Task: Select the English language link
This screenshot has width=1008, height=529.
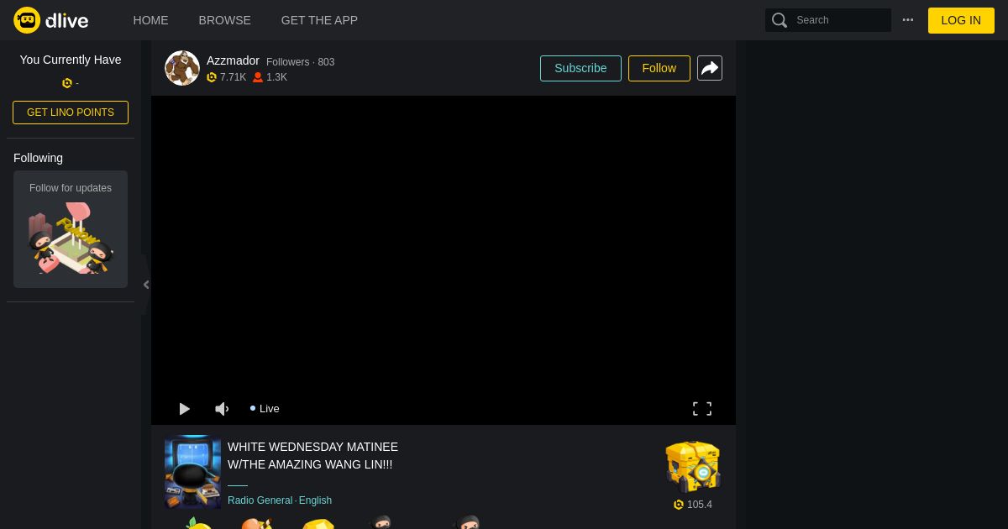Action: [x=316, y=500]
